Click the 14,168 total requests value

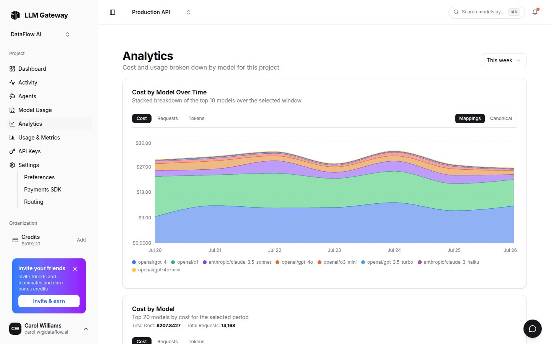(228, 326)
